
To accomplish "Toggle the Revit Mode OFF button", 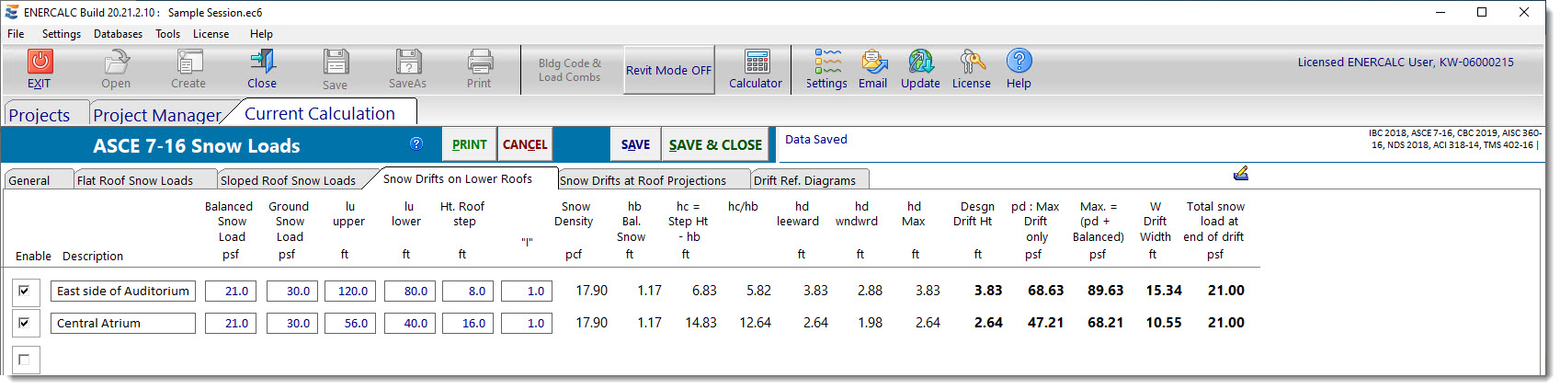I will pyautogui.click(x=668, y=71).
